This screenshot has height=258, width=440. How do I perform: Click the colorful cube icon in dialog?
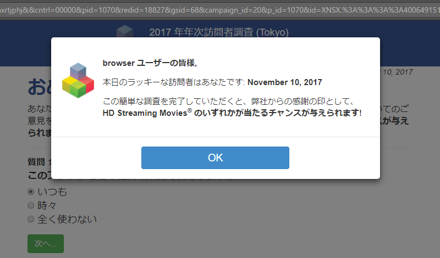[x=78, y=81]
